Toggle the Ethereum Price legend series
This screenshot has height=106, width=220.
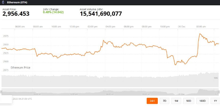20,68
